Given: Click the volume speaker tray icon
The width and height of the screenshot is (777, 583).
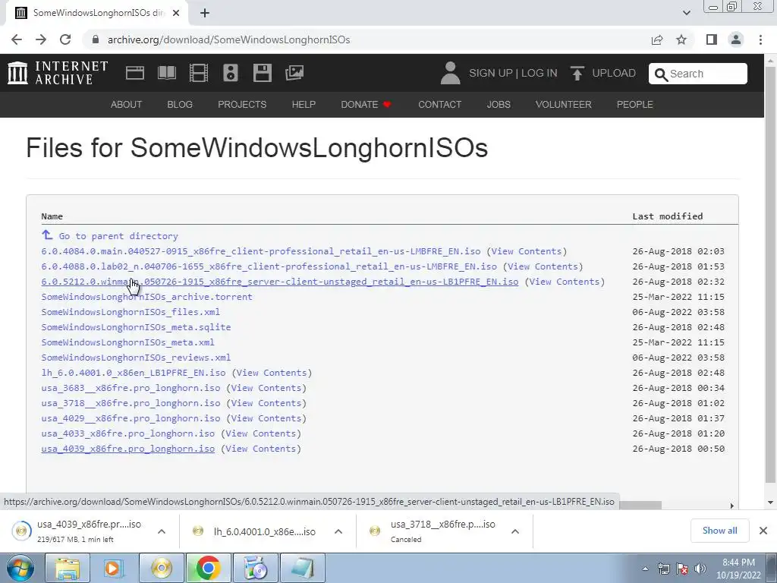Looking at the screenshot, I should pos(700,569).
